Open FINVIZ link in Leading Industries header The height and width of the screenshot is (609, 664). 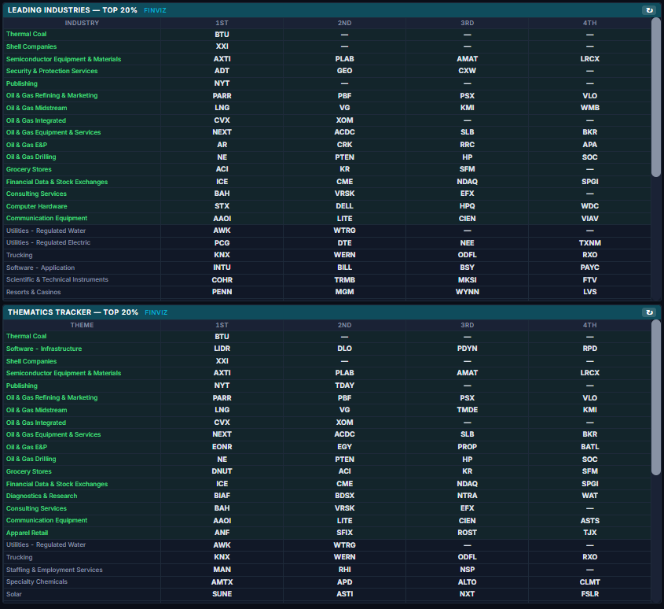click(155, 10)
